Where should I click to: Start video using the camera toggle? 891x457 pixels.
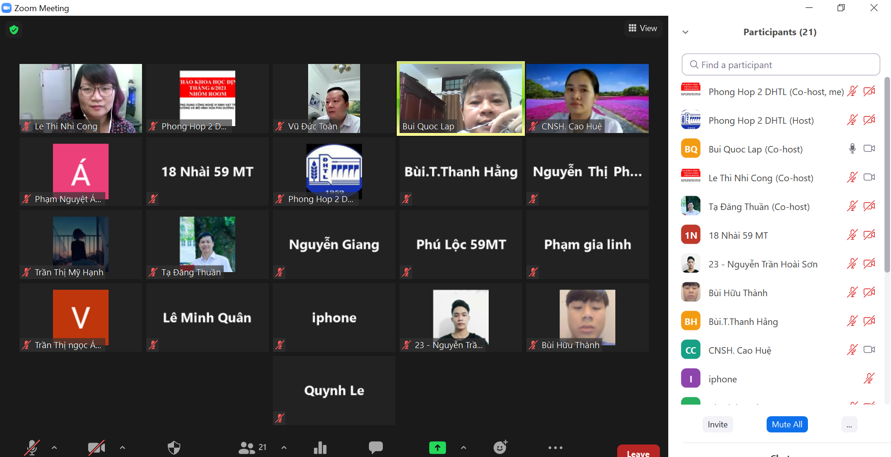pyautogui.click(x=97, y=447)
